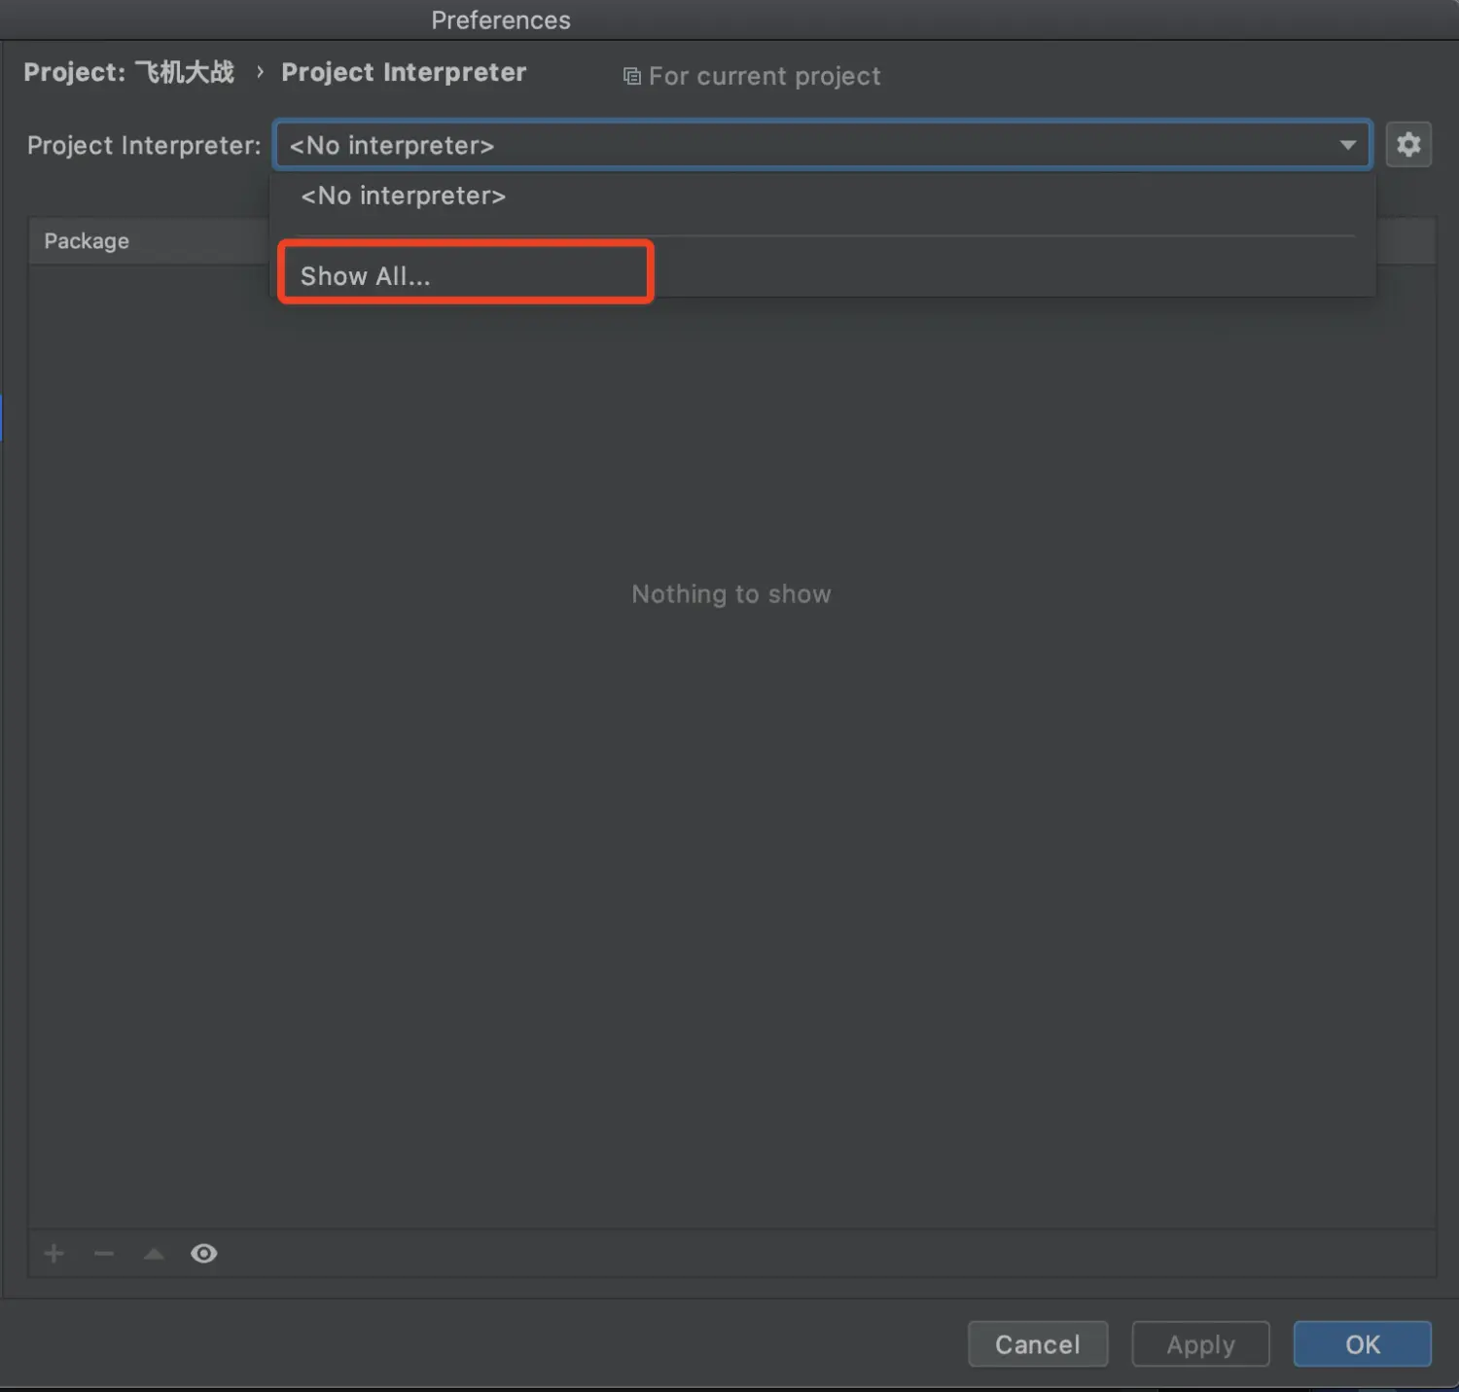Click the upgrade package up-arrow icon
Viewport: 1459px width, 1392px height.
(x=154, y=1253)
